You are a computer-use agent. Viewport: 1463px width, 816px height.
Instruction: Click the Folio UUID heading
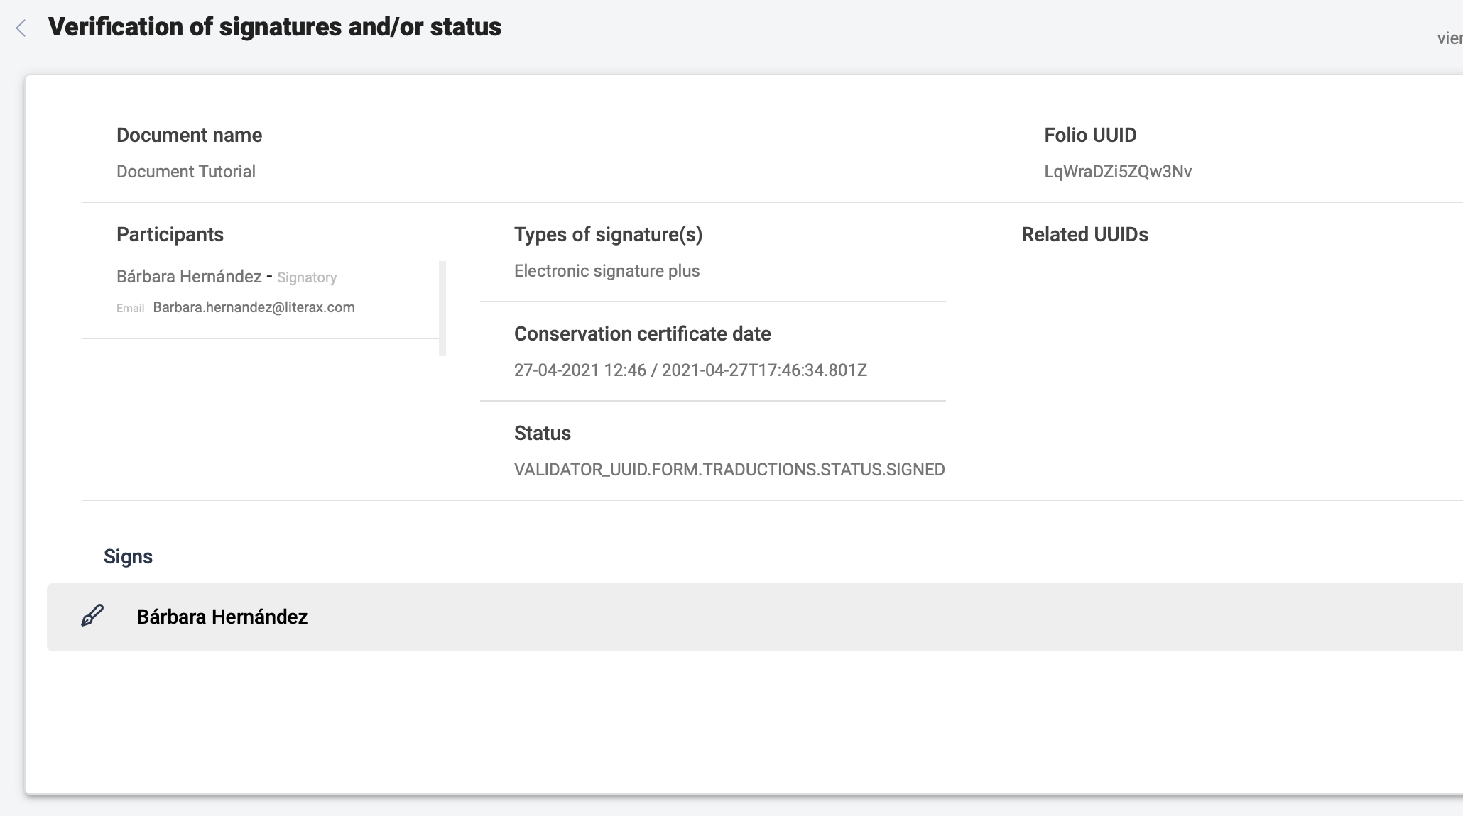click(x=1089, y=135)
